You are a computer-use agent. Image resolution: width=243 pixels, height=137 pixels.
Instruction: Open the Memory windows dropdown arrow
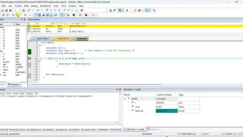(x=64, y=15)
